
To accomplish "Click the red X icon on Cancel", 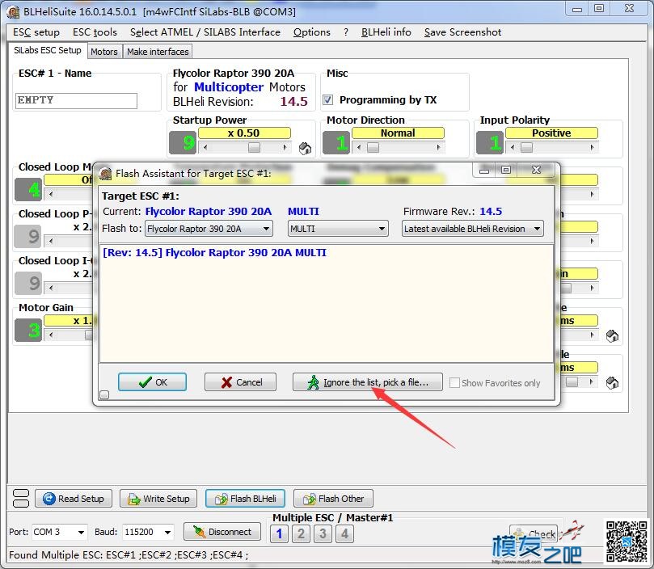I will pos(226,382).
